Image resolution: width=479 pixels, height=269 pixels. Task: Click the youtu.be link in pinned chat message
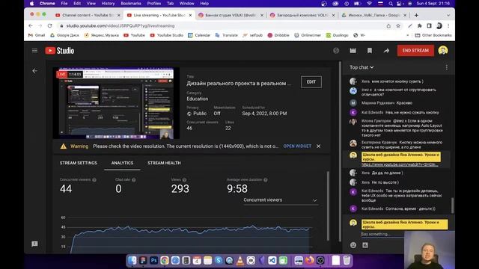click(x=400, y=164)
